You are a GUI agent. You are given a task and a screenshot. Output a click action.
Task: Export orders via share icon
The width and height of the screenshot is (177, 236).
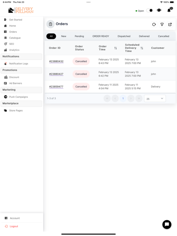coord(170,24)
